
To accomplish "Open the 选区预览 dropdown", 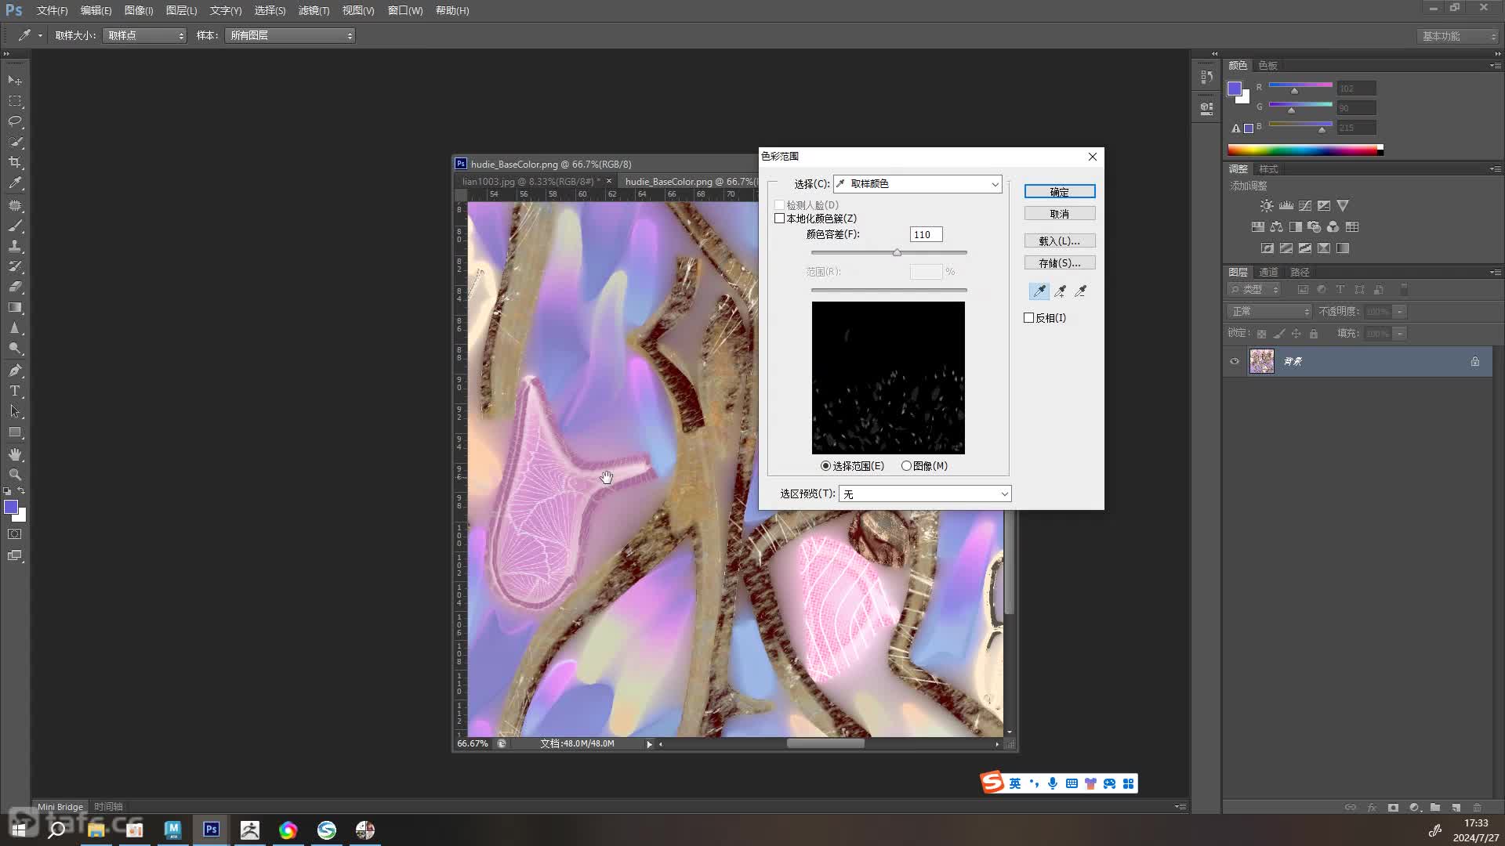I will 925,494.
